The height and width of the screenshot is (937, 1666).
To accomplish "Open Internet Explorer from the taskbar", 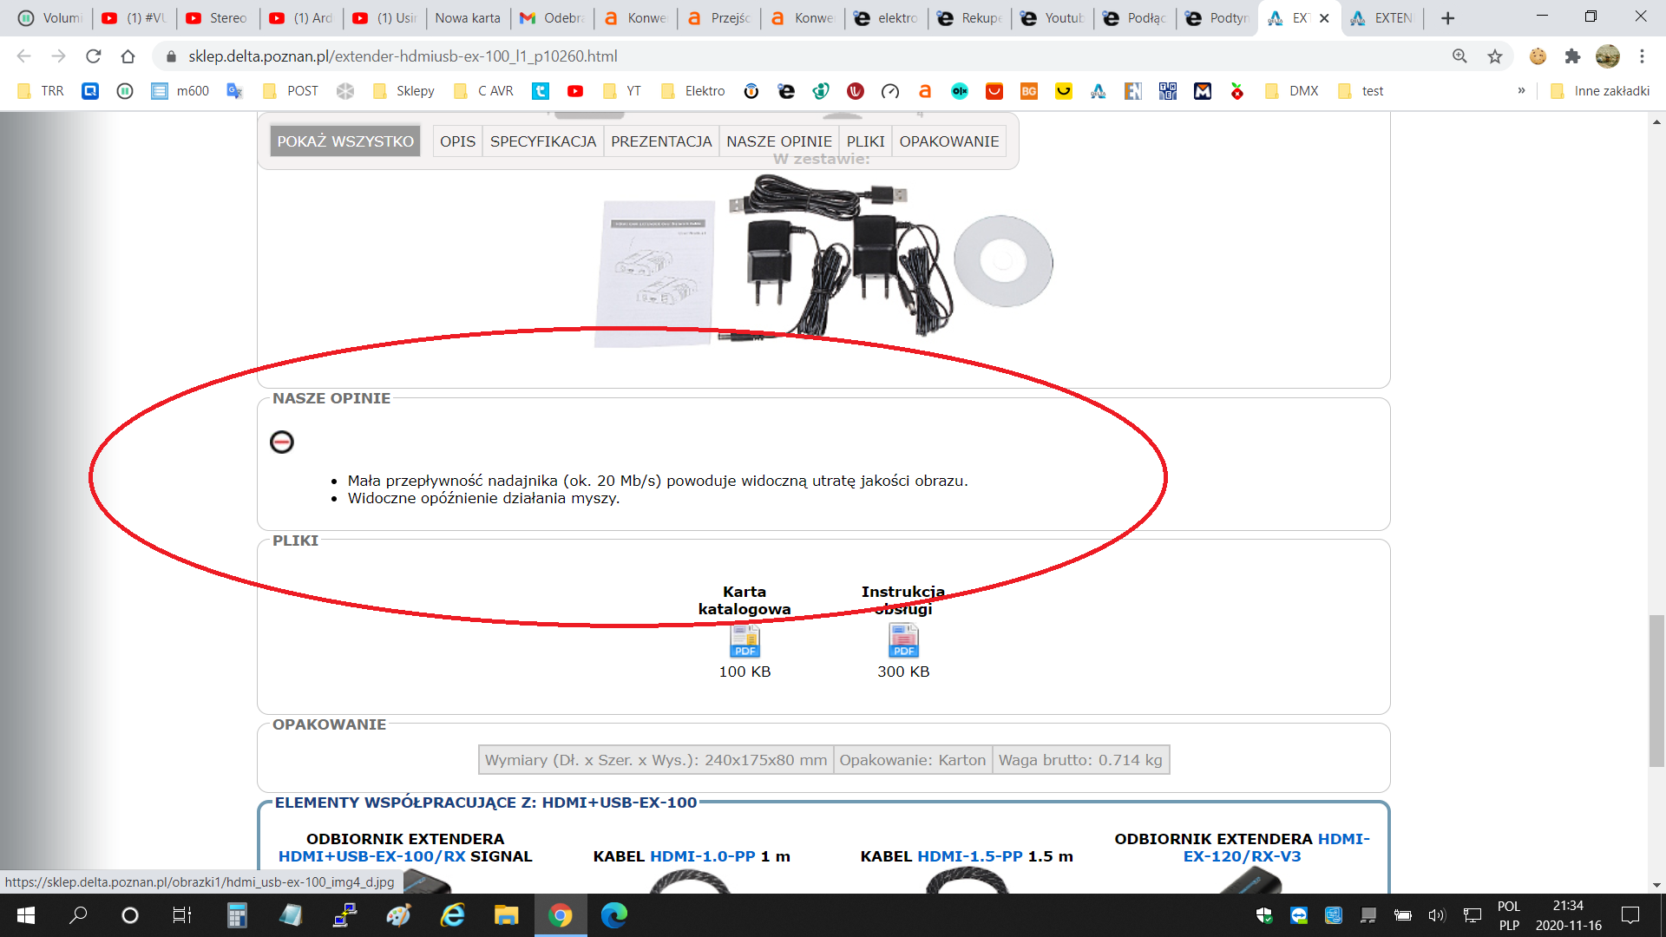I will click(x=453, y=915).
